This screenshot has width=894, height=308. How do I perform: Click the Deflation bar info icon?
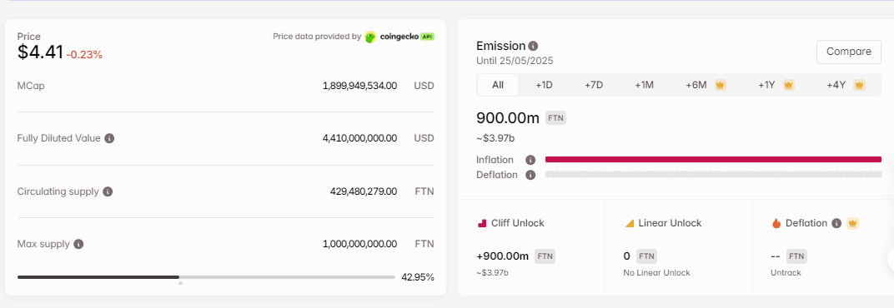pos(530,176)
